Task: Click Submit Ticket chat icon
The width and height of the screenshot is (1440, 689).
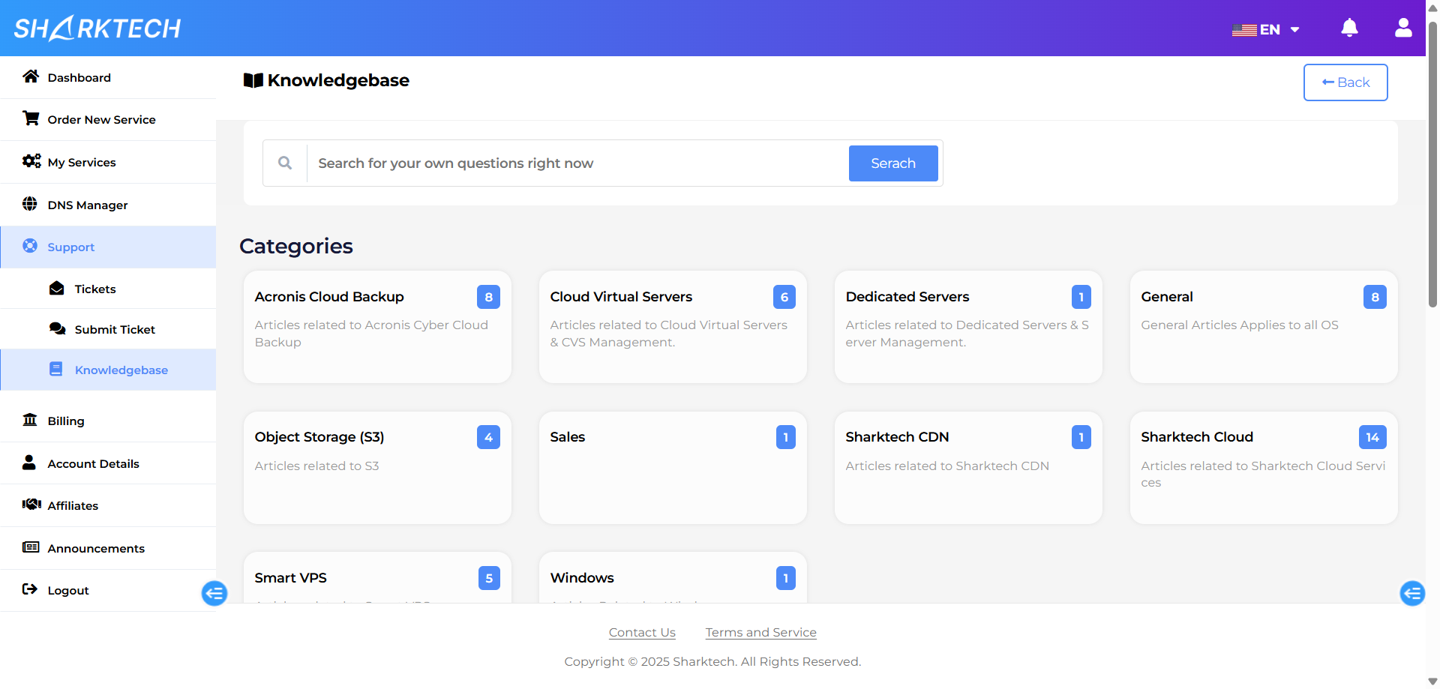Action: pyautogui.click(x=58, y=328)
